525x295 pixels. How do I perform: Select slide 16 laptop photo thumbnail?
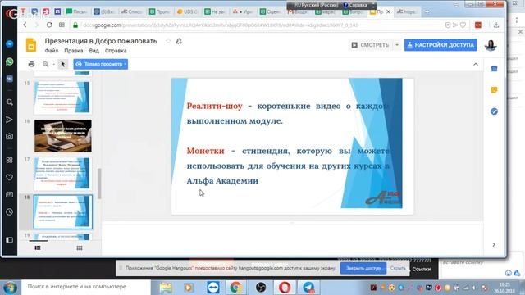[x=62, y=135]
